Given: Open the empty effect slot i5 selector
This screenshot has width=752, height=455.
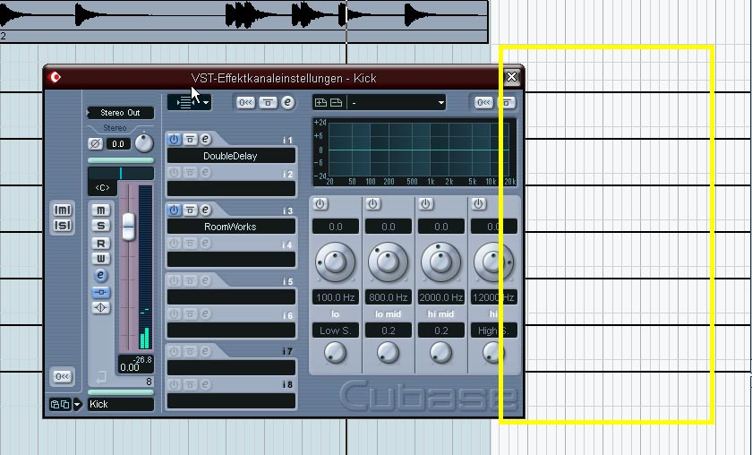Looking at the screenshot, I should pos(231,296).
